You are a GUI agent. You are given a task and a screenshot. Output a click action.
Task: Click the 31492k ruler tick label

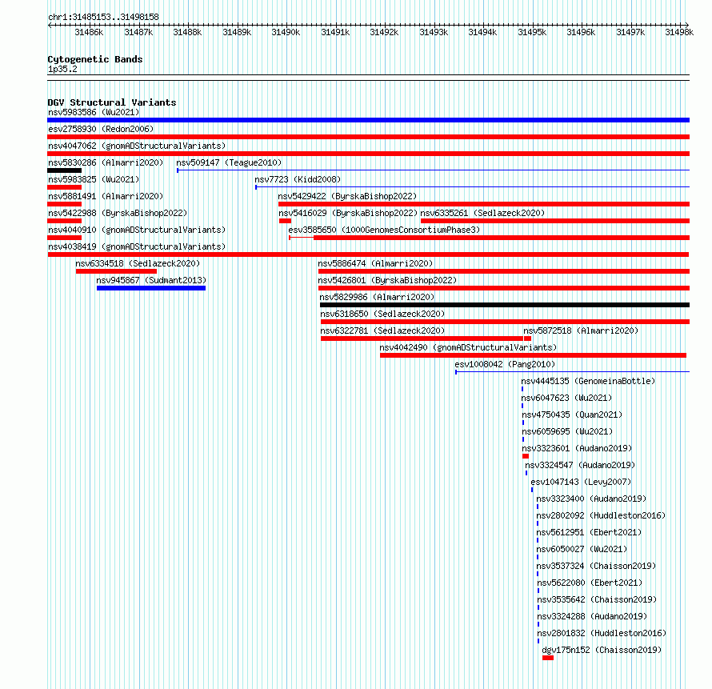coord(384,32)
